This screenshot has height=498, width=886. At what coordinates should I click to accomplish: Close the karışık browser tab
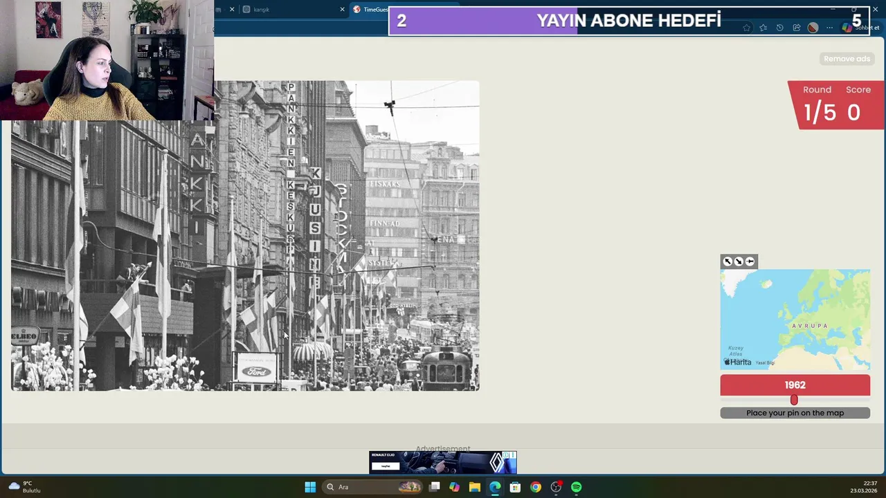coord(342,10)
